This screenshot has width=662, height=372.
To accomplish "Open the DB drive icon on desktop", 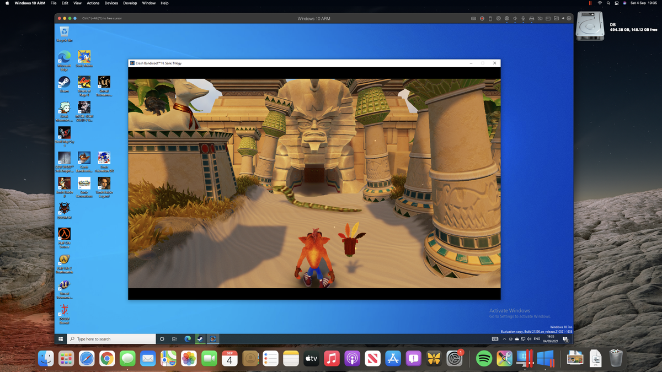I will (590, 26).
